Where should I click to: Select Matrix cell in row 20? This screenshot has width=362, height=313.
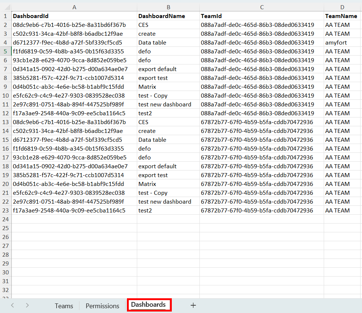(x=168, y=184)
